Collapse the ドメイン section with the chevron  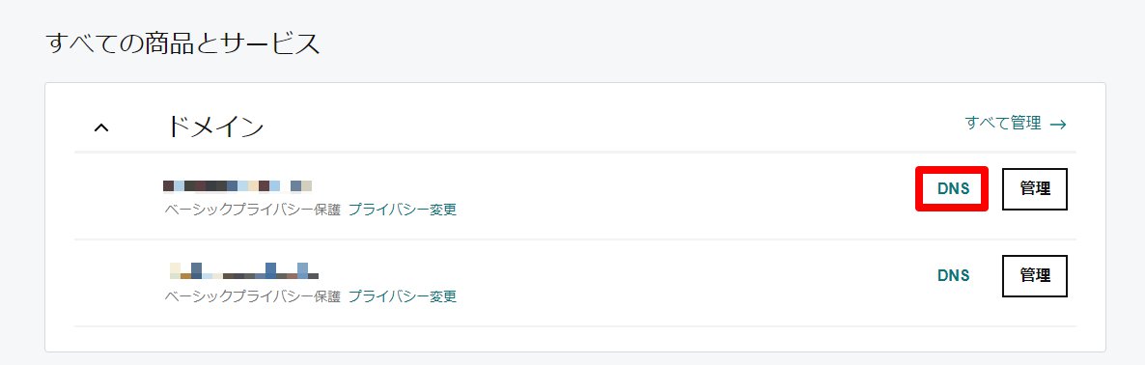pos(102,128)
